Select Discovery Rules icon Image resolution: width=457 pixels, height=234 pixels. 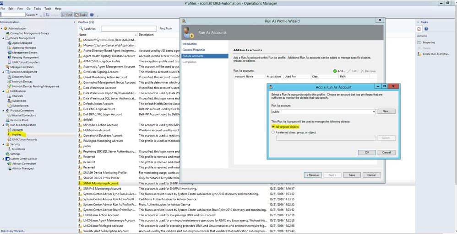10,77
